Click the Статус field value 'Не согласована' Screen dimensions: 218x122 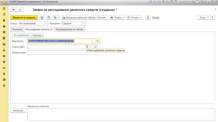[32, 23]
